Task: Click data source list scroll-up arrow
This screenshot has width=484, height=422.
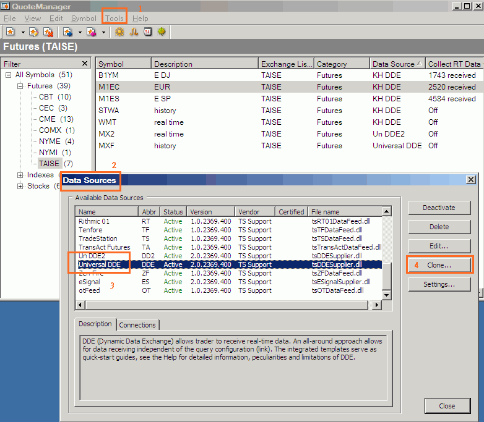Action: point(387,211)
